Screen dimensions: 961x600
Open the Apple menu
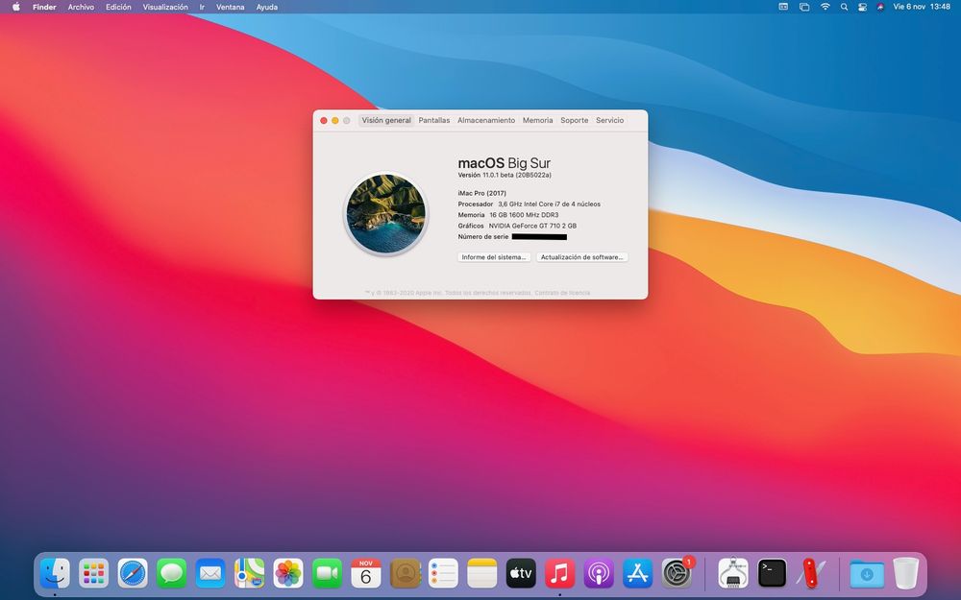coord(16,7)
